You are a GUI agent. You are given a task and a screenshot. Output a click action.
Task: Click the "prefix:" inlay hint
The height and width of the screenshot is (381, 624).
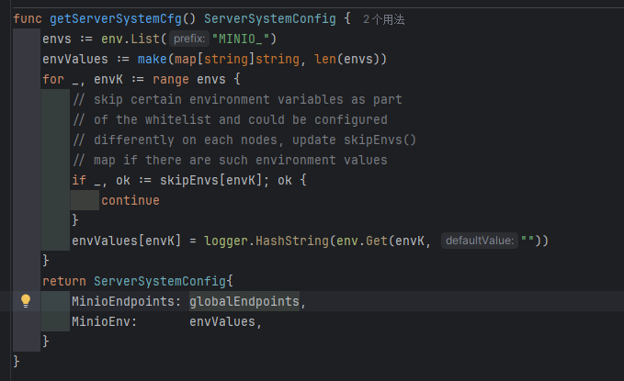[x=187, y=39]
